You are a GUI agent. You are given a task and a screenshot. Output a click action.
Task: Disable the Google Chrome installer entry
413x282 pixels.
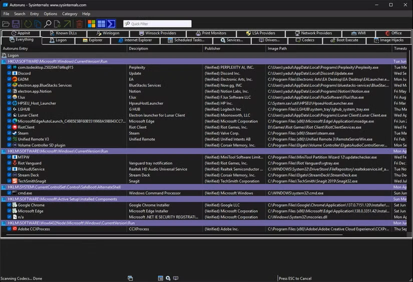10,205
